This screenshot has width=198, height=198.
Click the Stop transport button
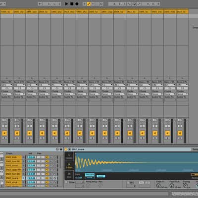(72, 4)
